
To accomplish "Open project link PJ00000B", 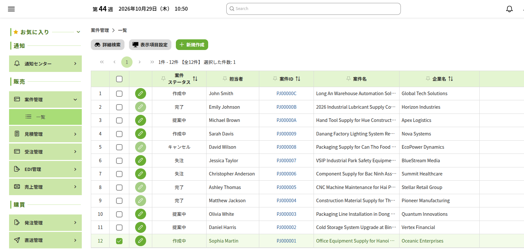I will (x=286, y=107).
